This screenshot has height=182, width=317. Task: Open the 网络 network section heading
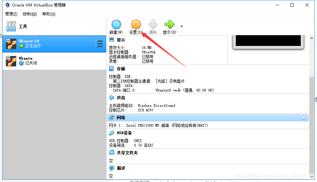pyautogui.click(x=121, y=118)
